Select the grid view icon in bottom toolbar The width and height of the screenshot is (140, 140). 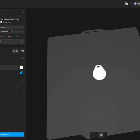[x=101, y=135]
